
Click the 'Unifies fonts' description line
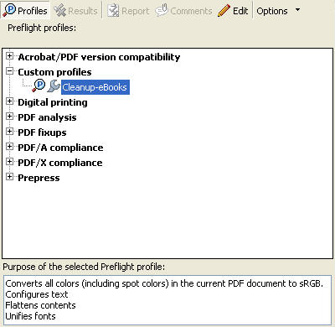pos(30,316)
